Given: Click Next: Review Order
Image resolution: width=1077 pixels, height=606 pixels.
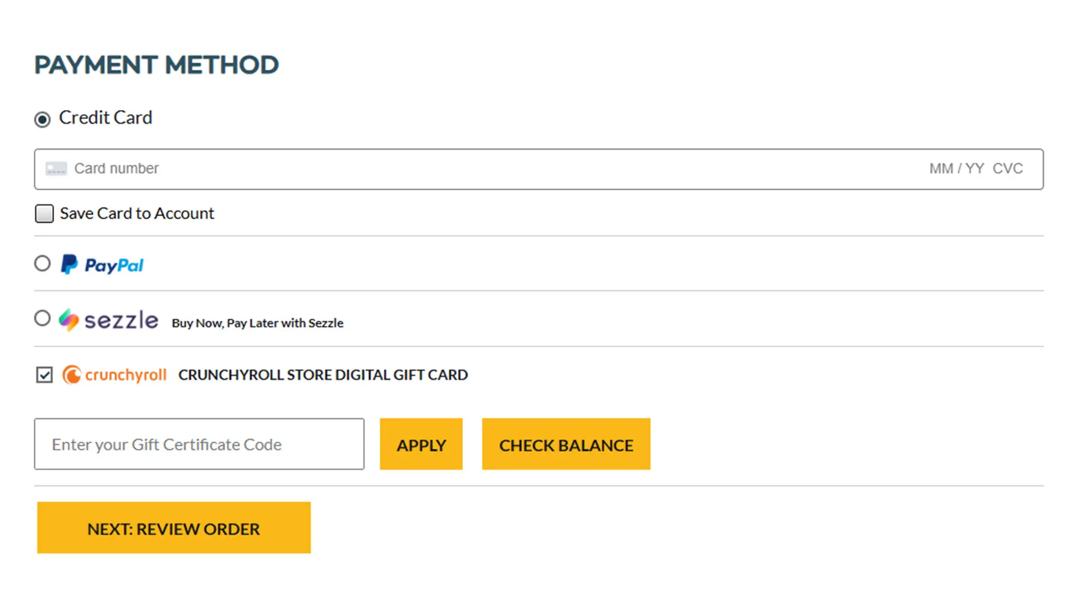Looking at the screenshot, I should click(173, 527).
